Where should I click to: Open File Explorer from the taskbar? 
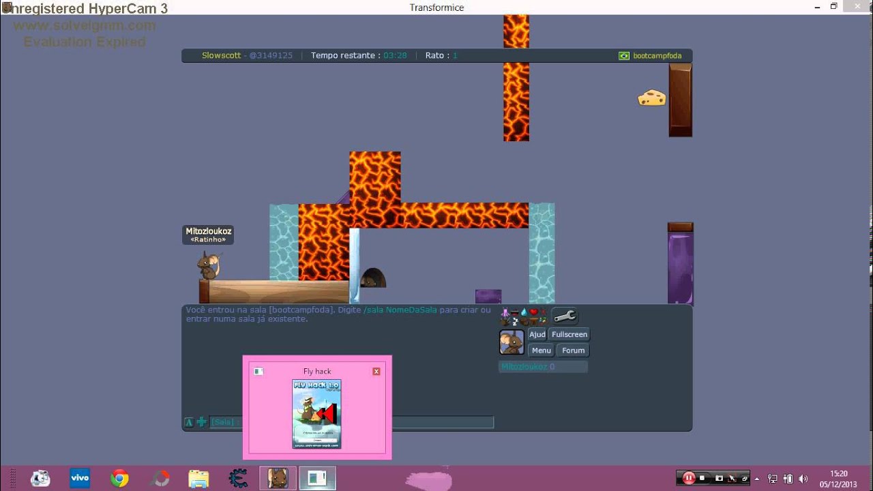tap(198, 479)
